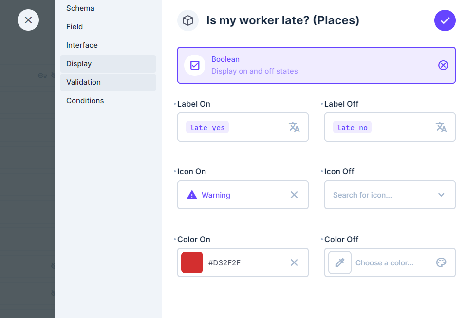Screen dimensions: 467x318
Task: Select the Display section
Action: pyautogui.click(x=108, y=64)
